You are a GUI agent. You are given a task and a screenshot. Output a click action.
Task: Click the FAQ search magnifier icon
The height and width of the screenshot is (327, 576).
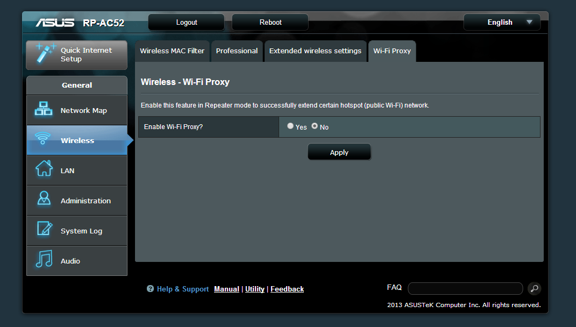coord(534,289)
